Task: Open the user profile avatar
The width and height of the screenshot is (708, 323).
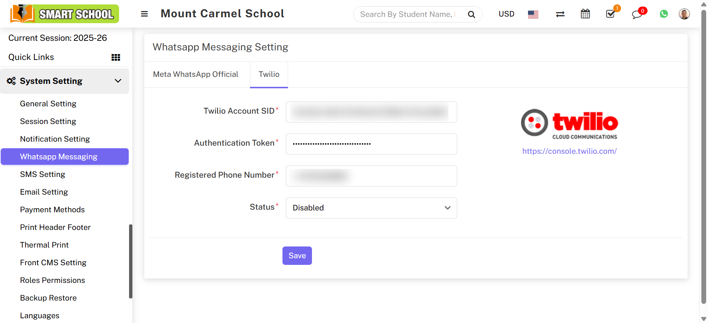Action: click(x=684, y=14)
